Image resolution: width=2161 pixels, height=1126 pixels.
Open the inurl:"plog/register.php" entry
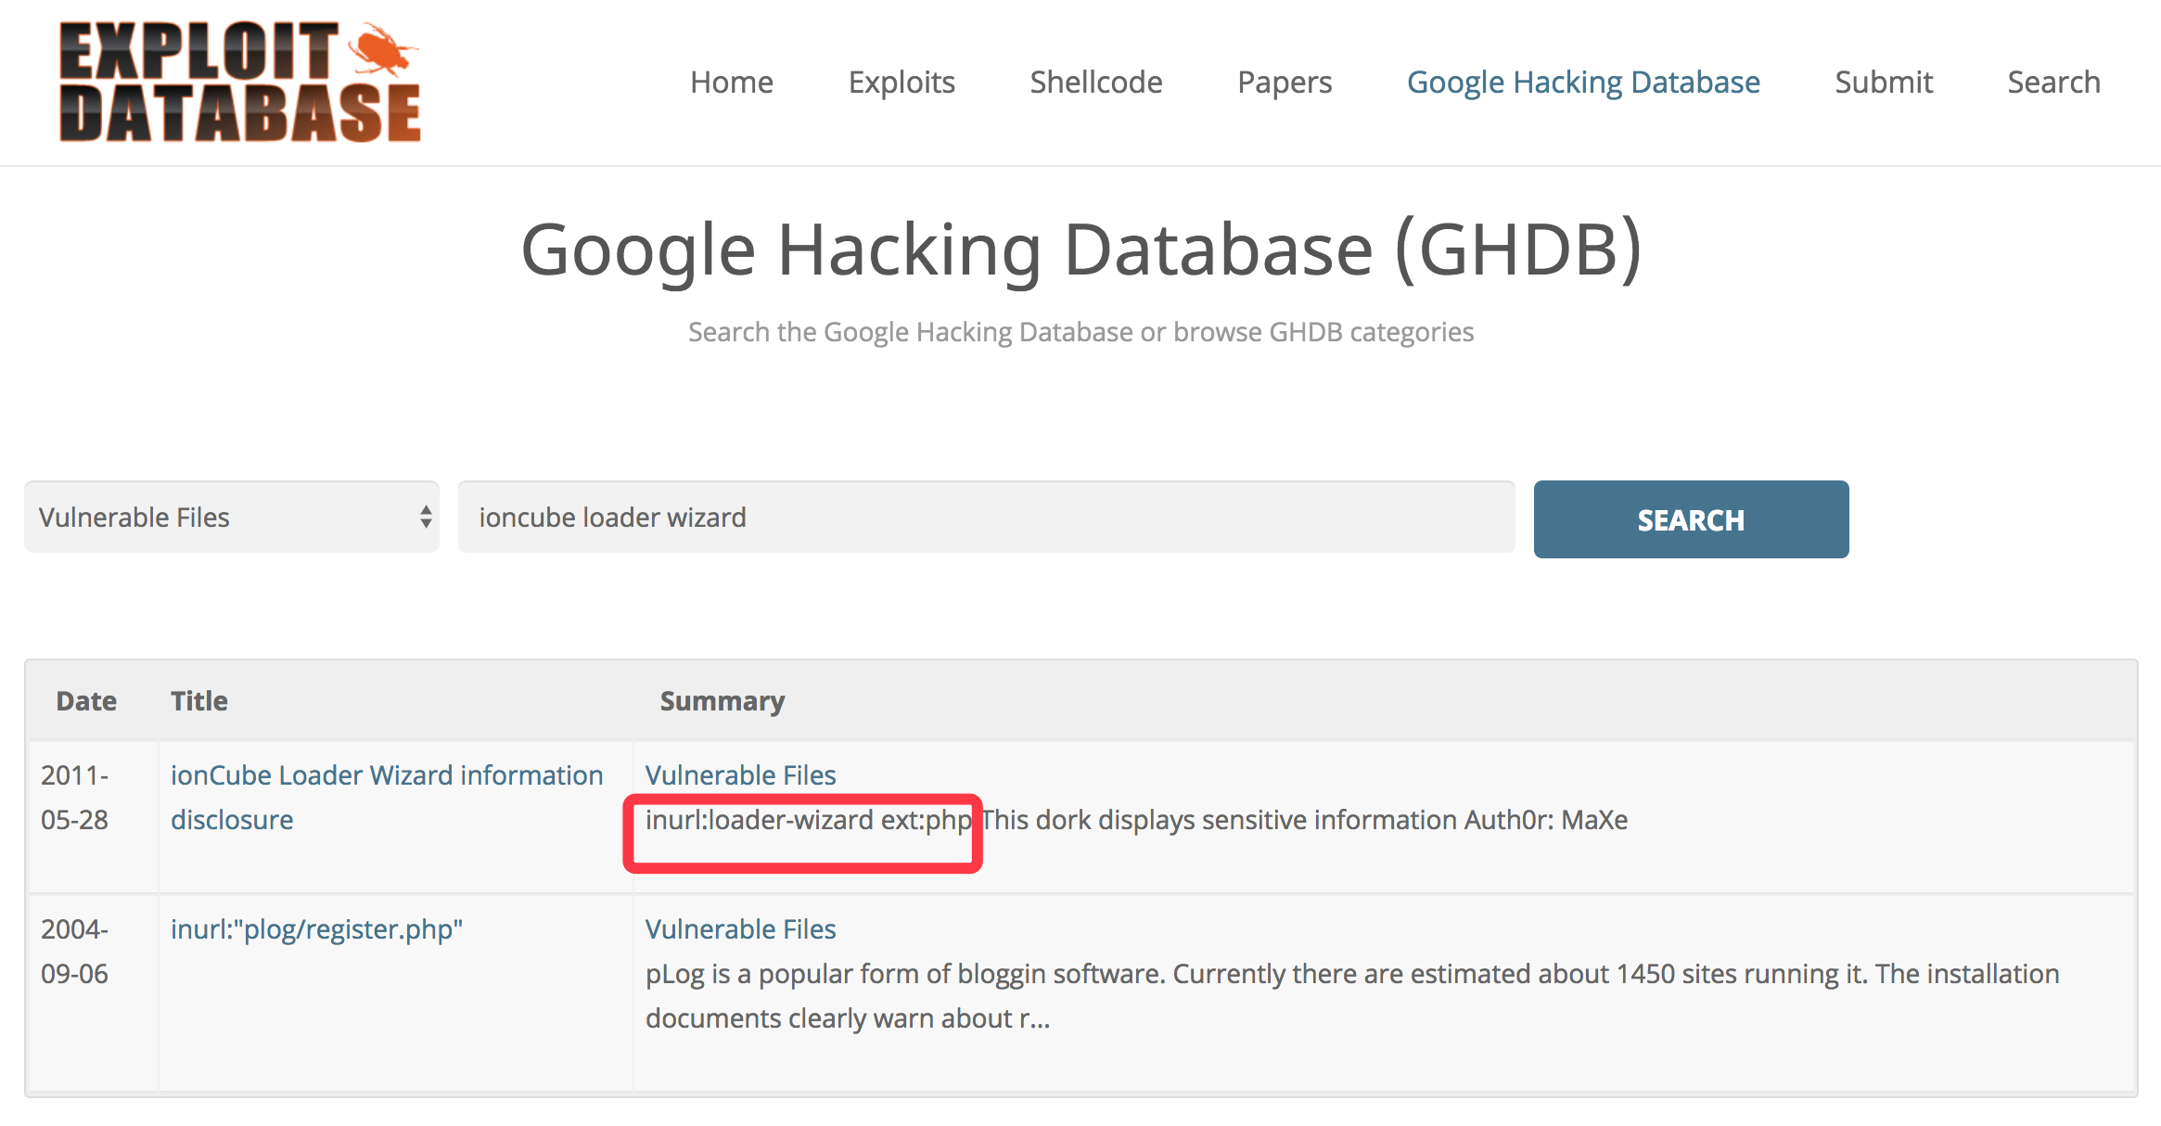click(316, 928)
